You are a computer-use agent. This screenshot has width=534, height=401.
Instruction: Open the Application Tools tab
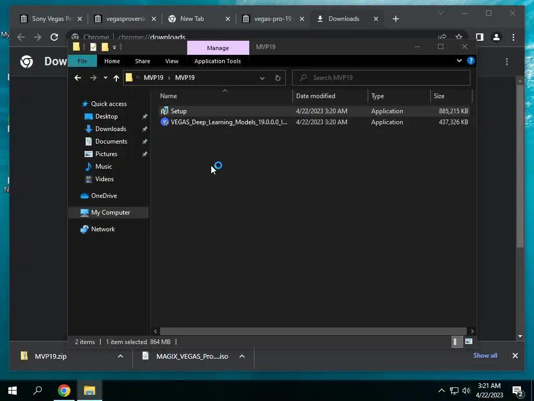tap(217, 61)
